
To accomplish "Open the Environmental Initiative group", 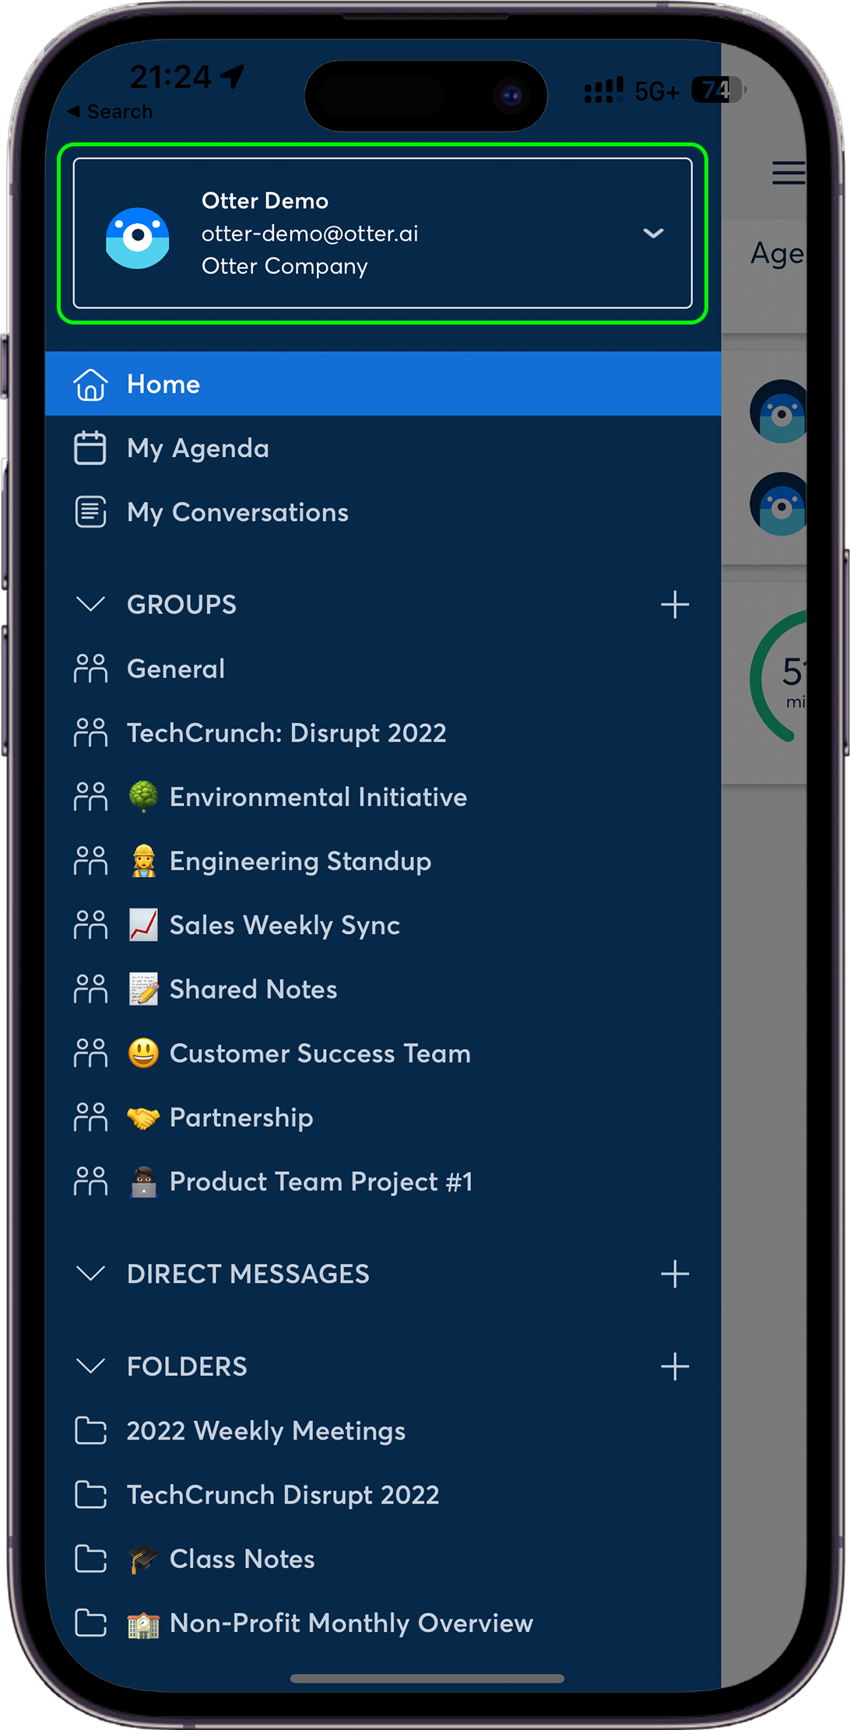I will (383, 797).
